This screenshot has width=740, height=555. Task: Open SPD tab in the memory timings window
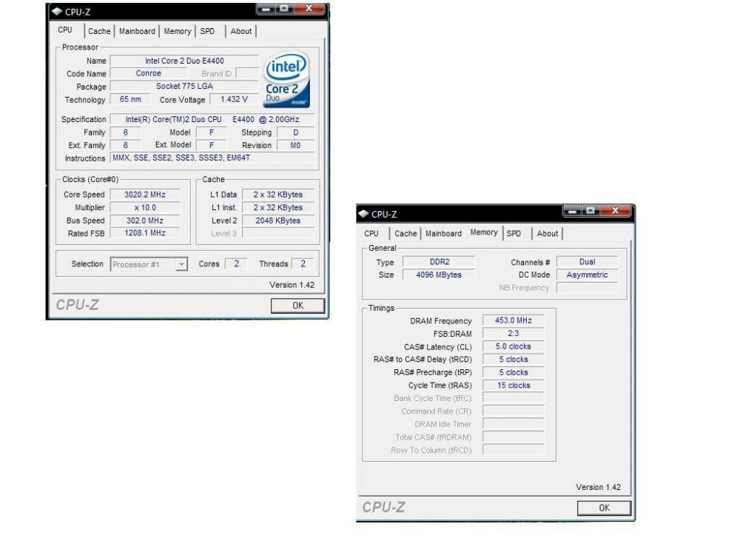(514, 234)
